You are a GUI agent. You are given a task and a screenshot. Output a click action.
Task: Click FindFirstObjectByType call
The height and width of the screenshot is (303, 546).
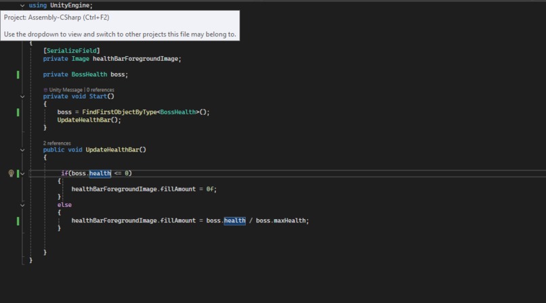pos(119,112)
